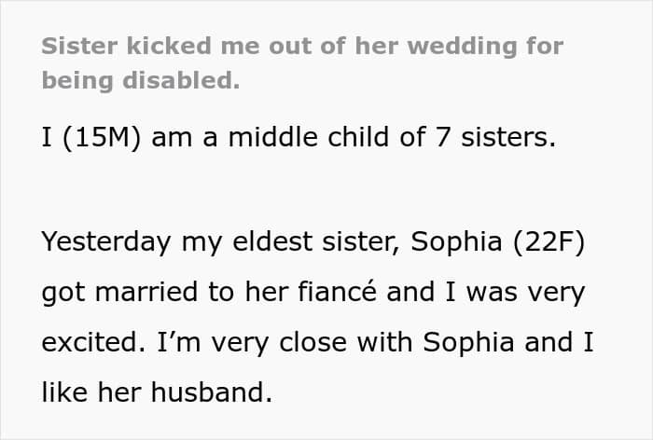
Task: Click 'Sophia' in the line starting 'excited.'
Action: (x=468, y=342)
